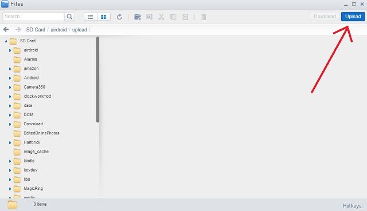Click the delete trash icon
Screen dimensions: 367x211
204,17
